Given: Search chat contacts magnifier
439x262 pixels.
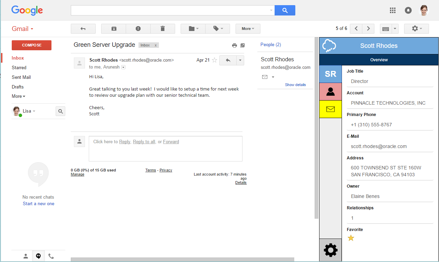Looking at the screenshot, I should click(60, 111).
